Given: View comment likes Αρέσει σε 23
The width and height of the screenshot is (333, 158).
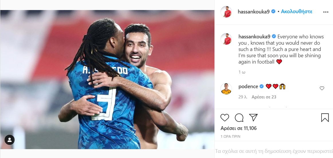Looking at the screenshot, I should click(x=264, y=97).
